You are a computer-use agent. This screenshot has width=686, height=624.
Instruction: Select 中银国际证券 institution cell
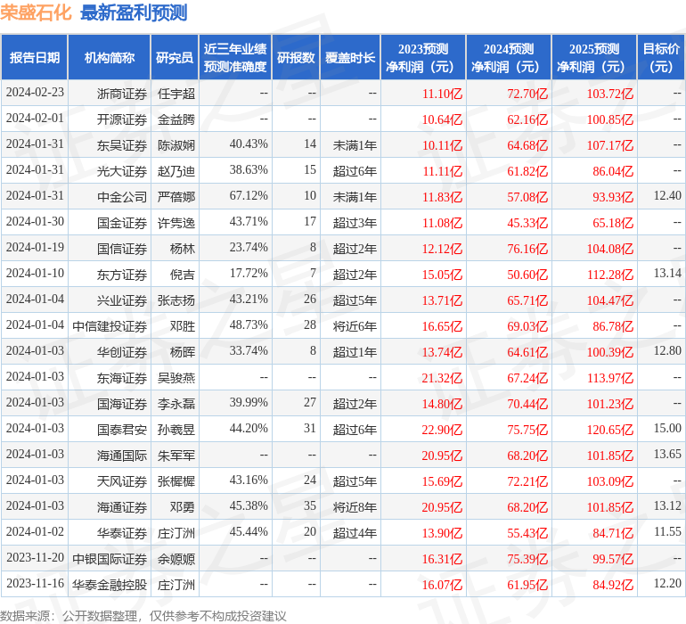pos(110,559)
